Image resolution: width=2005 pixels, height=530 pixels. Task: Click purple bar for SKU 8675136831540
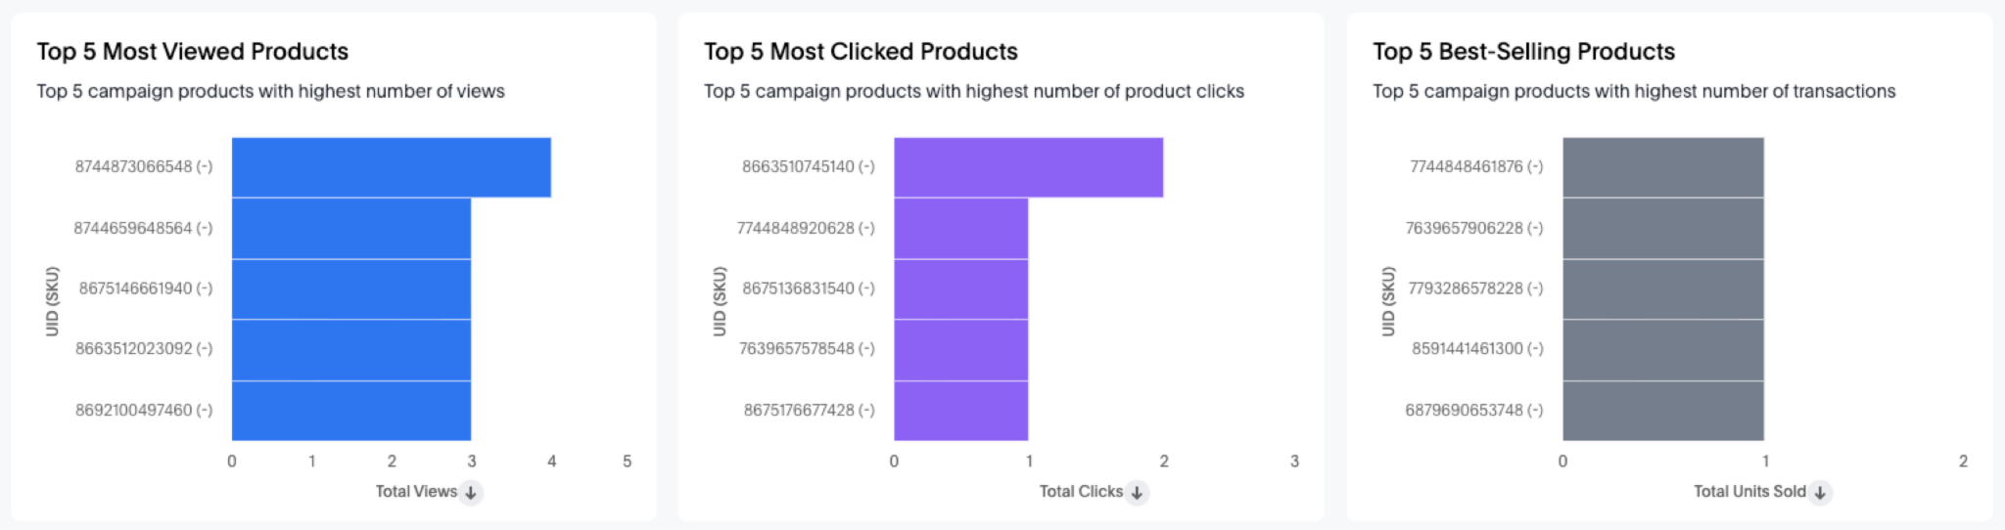click(x=960, y=288)
